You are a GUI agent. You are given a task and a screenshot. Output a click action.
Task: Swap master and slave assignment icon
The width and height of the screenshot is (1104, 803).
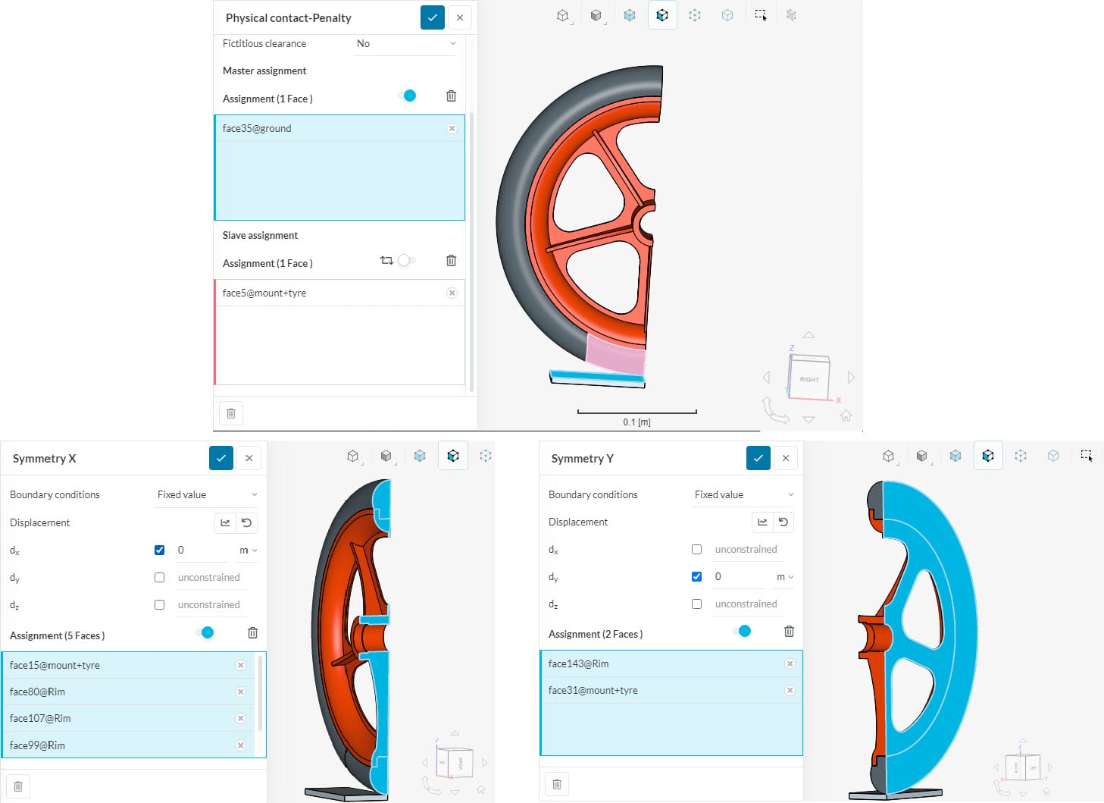pyautogui.click(x=386, y=261)
